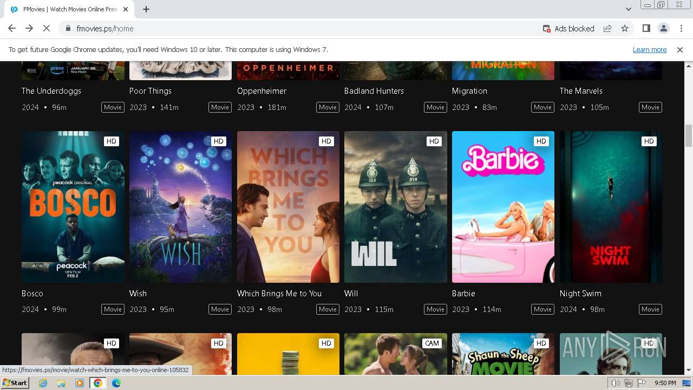
Task: Go back to the previous page
Action: tap(12, 29)
